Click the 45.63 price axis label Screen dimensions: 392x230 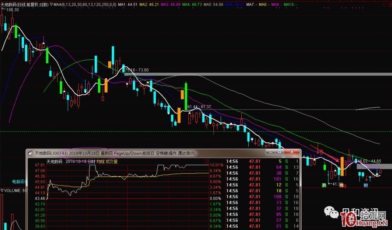pos(40,182)
